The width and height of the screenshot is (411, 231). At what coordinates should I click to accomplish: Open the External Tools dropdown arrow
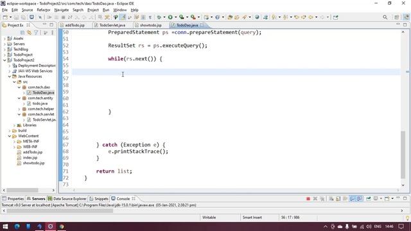tap(198, 17)
